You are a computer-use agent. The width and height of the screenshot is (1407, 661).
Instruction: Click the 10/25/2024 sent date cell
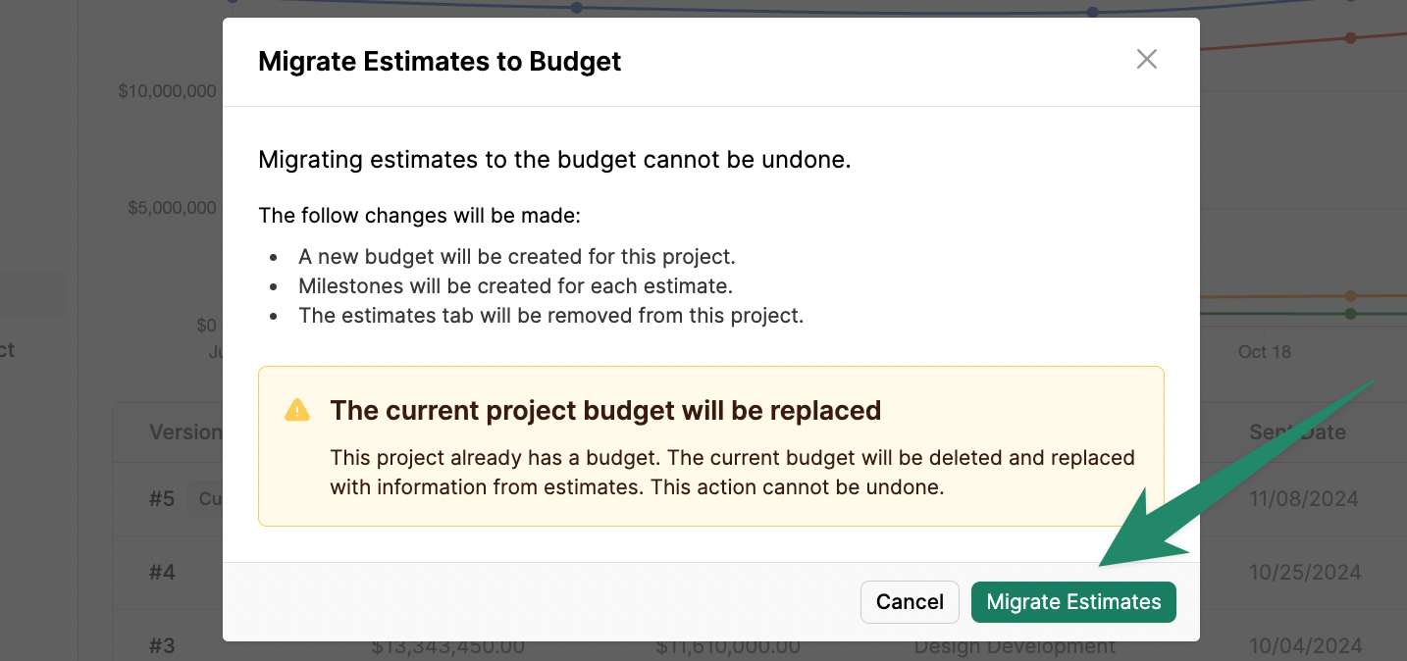click(1305, 572)
